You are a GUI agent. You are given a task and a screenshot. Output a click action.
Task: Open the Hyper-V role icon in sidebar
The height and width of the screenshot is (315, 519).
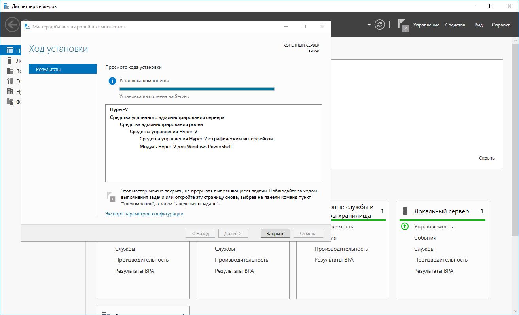10,91
